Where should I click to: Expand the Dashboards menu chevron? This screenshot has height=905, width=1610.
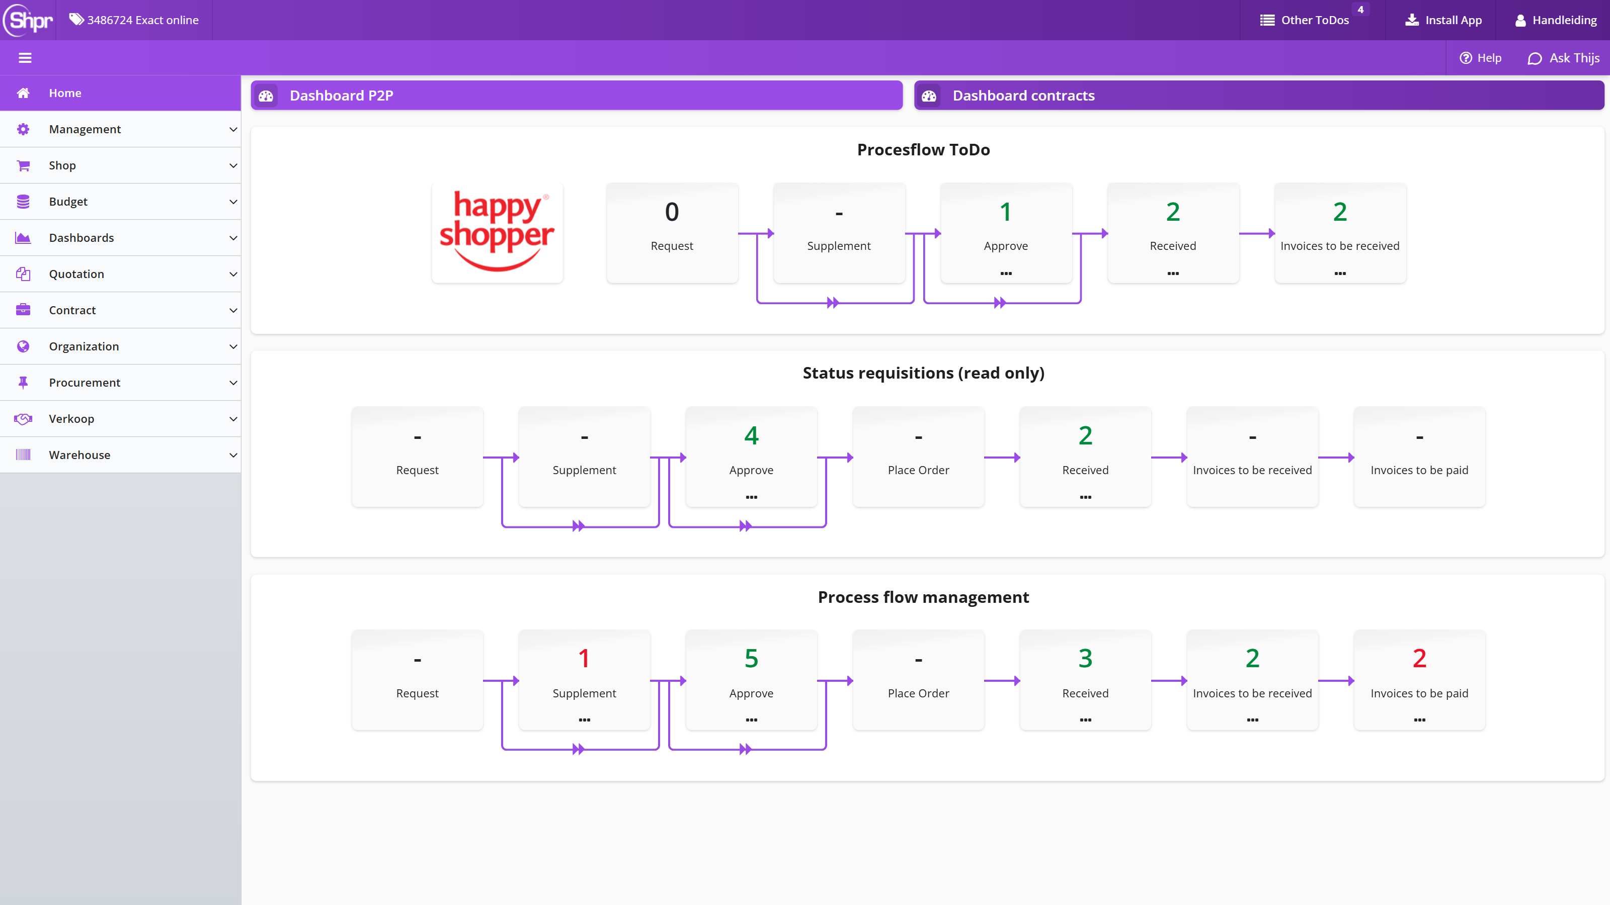pyautogui.click(x=233, y=238)
